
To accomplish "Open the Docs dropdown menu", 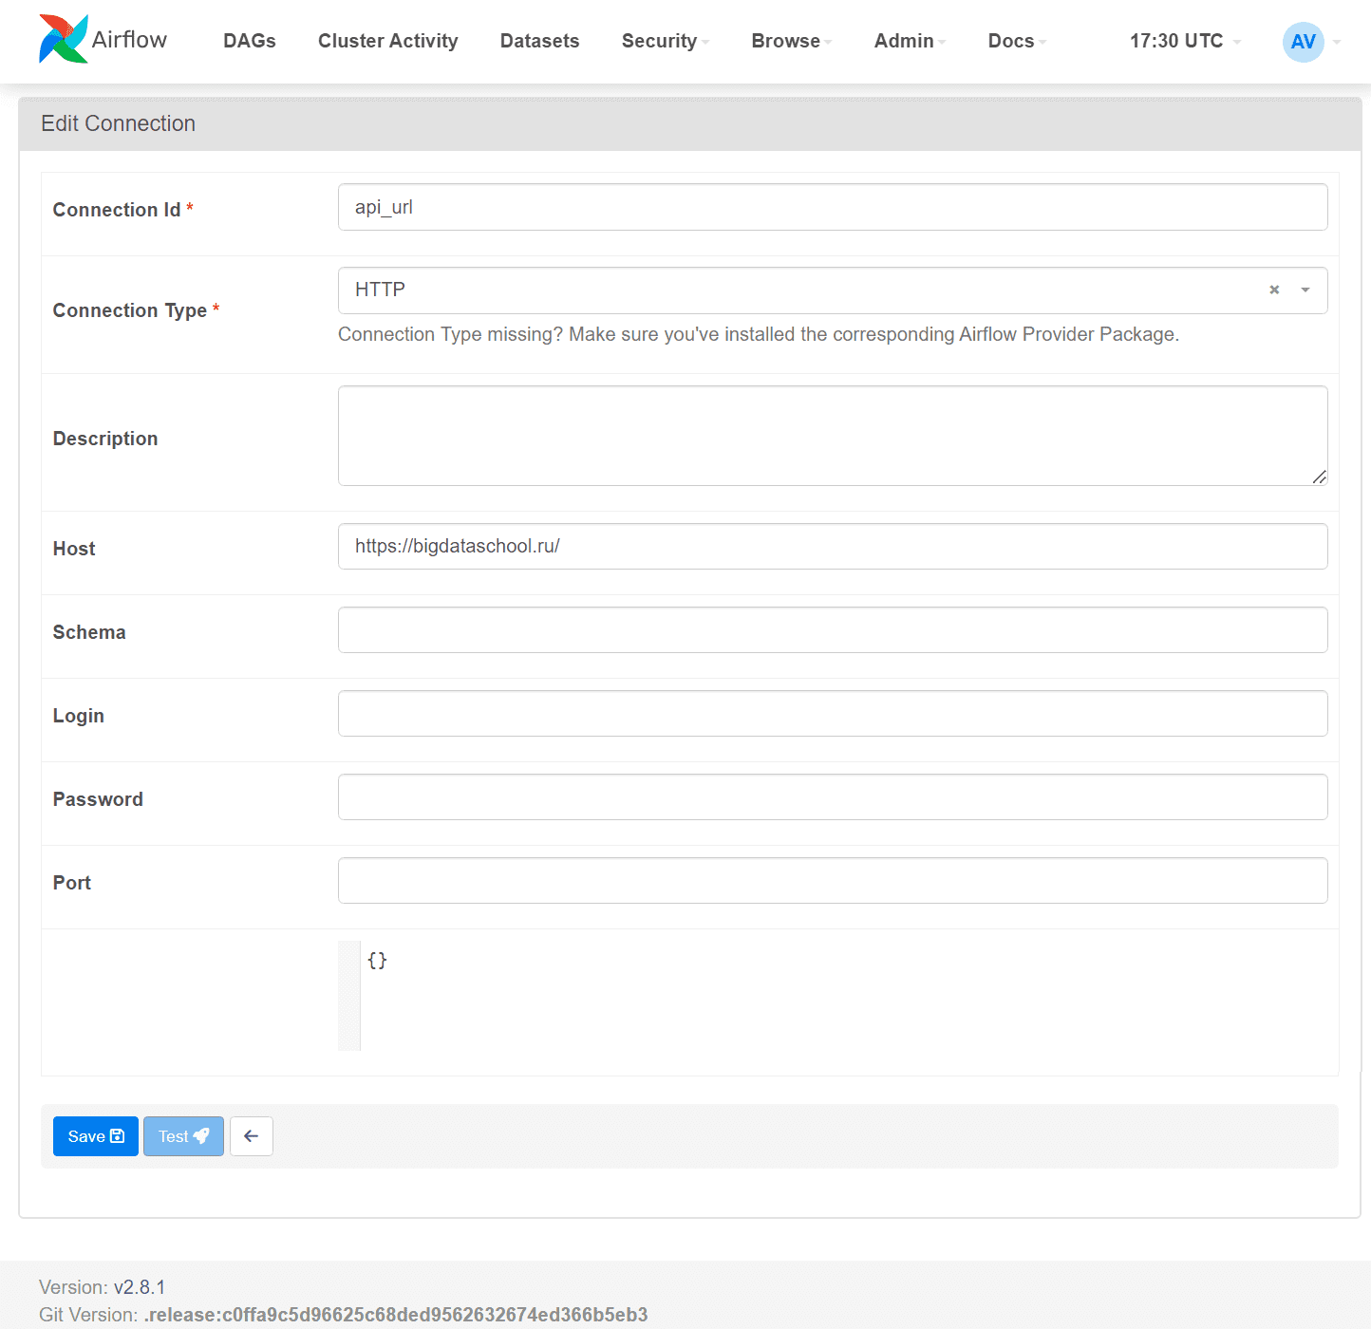I will (x=1016, y=41).
